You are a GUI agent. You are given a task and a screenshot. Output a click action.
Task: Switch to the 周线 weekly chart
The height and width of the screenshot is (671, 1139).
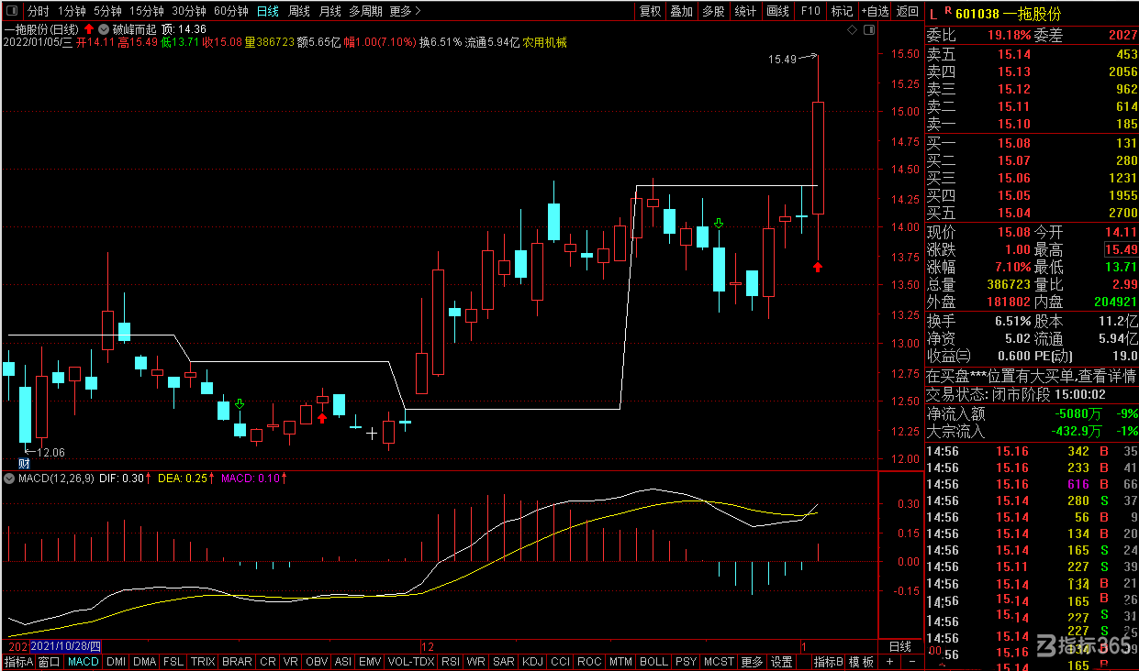click(x=299, y=11)
